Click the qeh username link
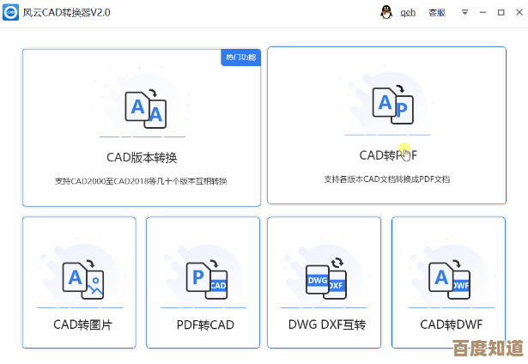Viewport: 528px width, 364px height. 408,13
